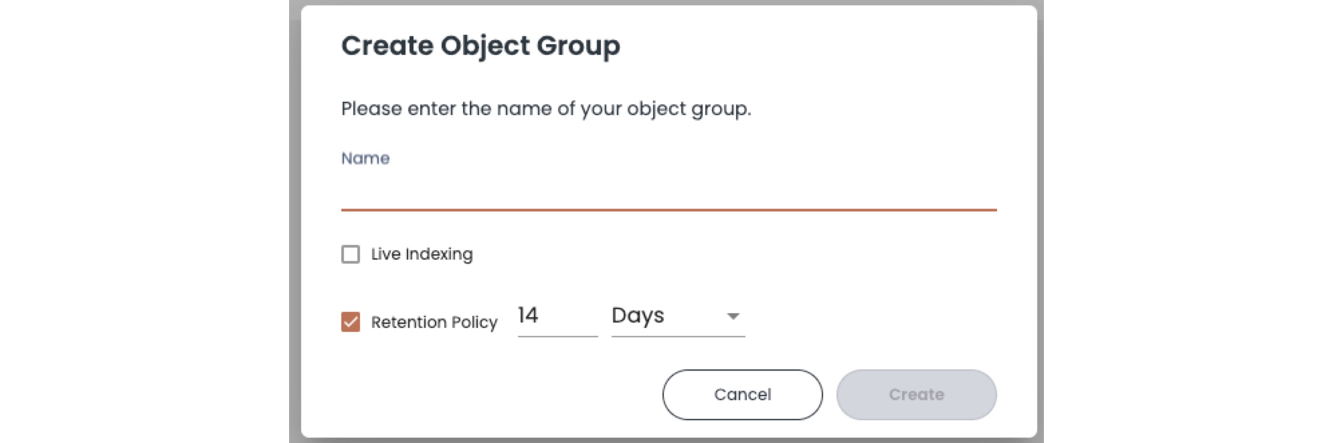
Task: Enable the Live Indexing checkbox
Action: pyautogui.click(x=351, y=254)
